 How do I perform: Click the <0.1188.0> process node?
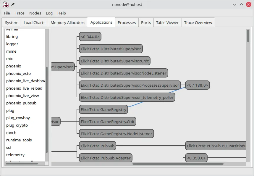(198, 85)
